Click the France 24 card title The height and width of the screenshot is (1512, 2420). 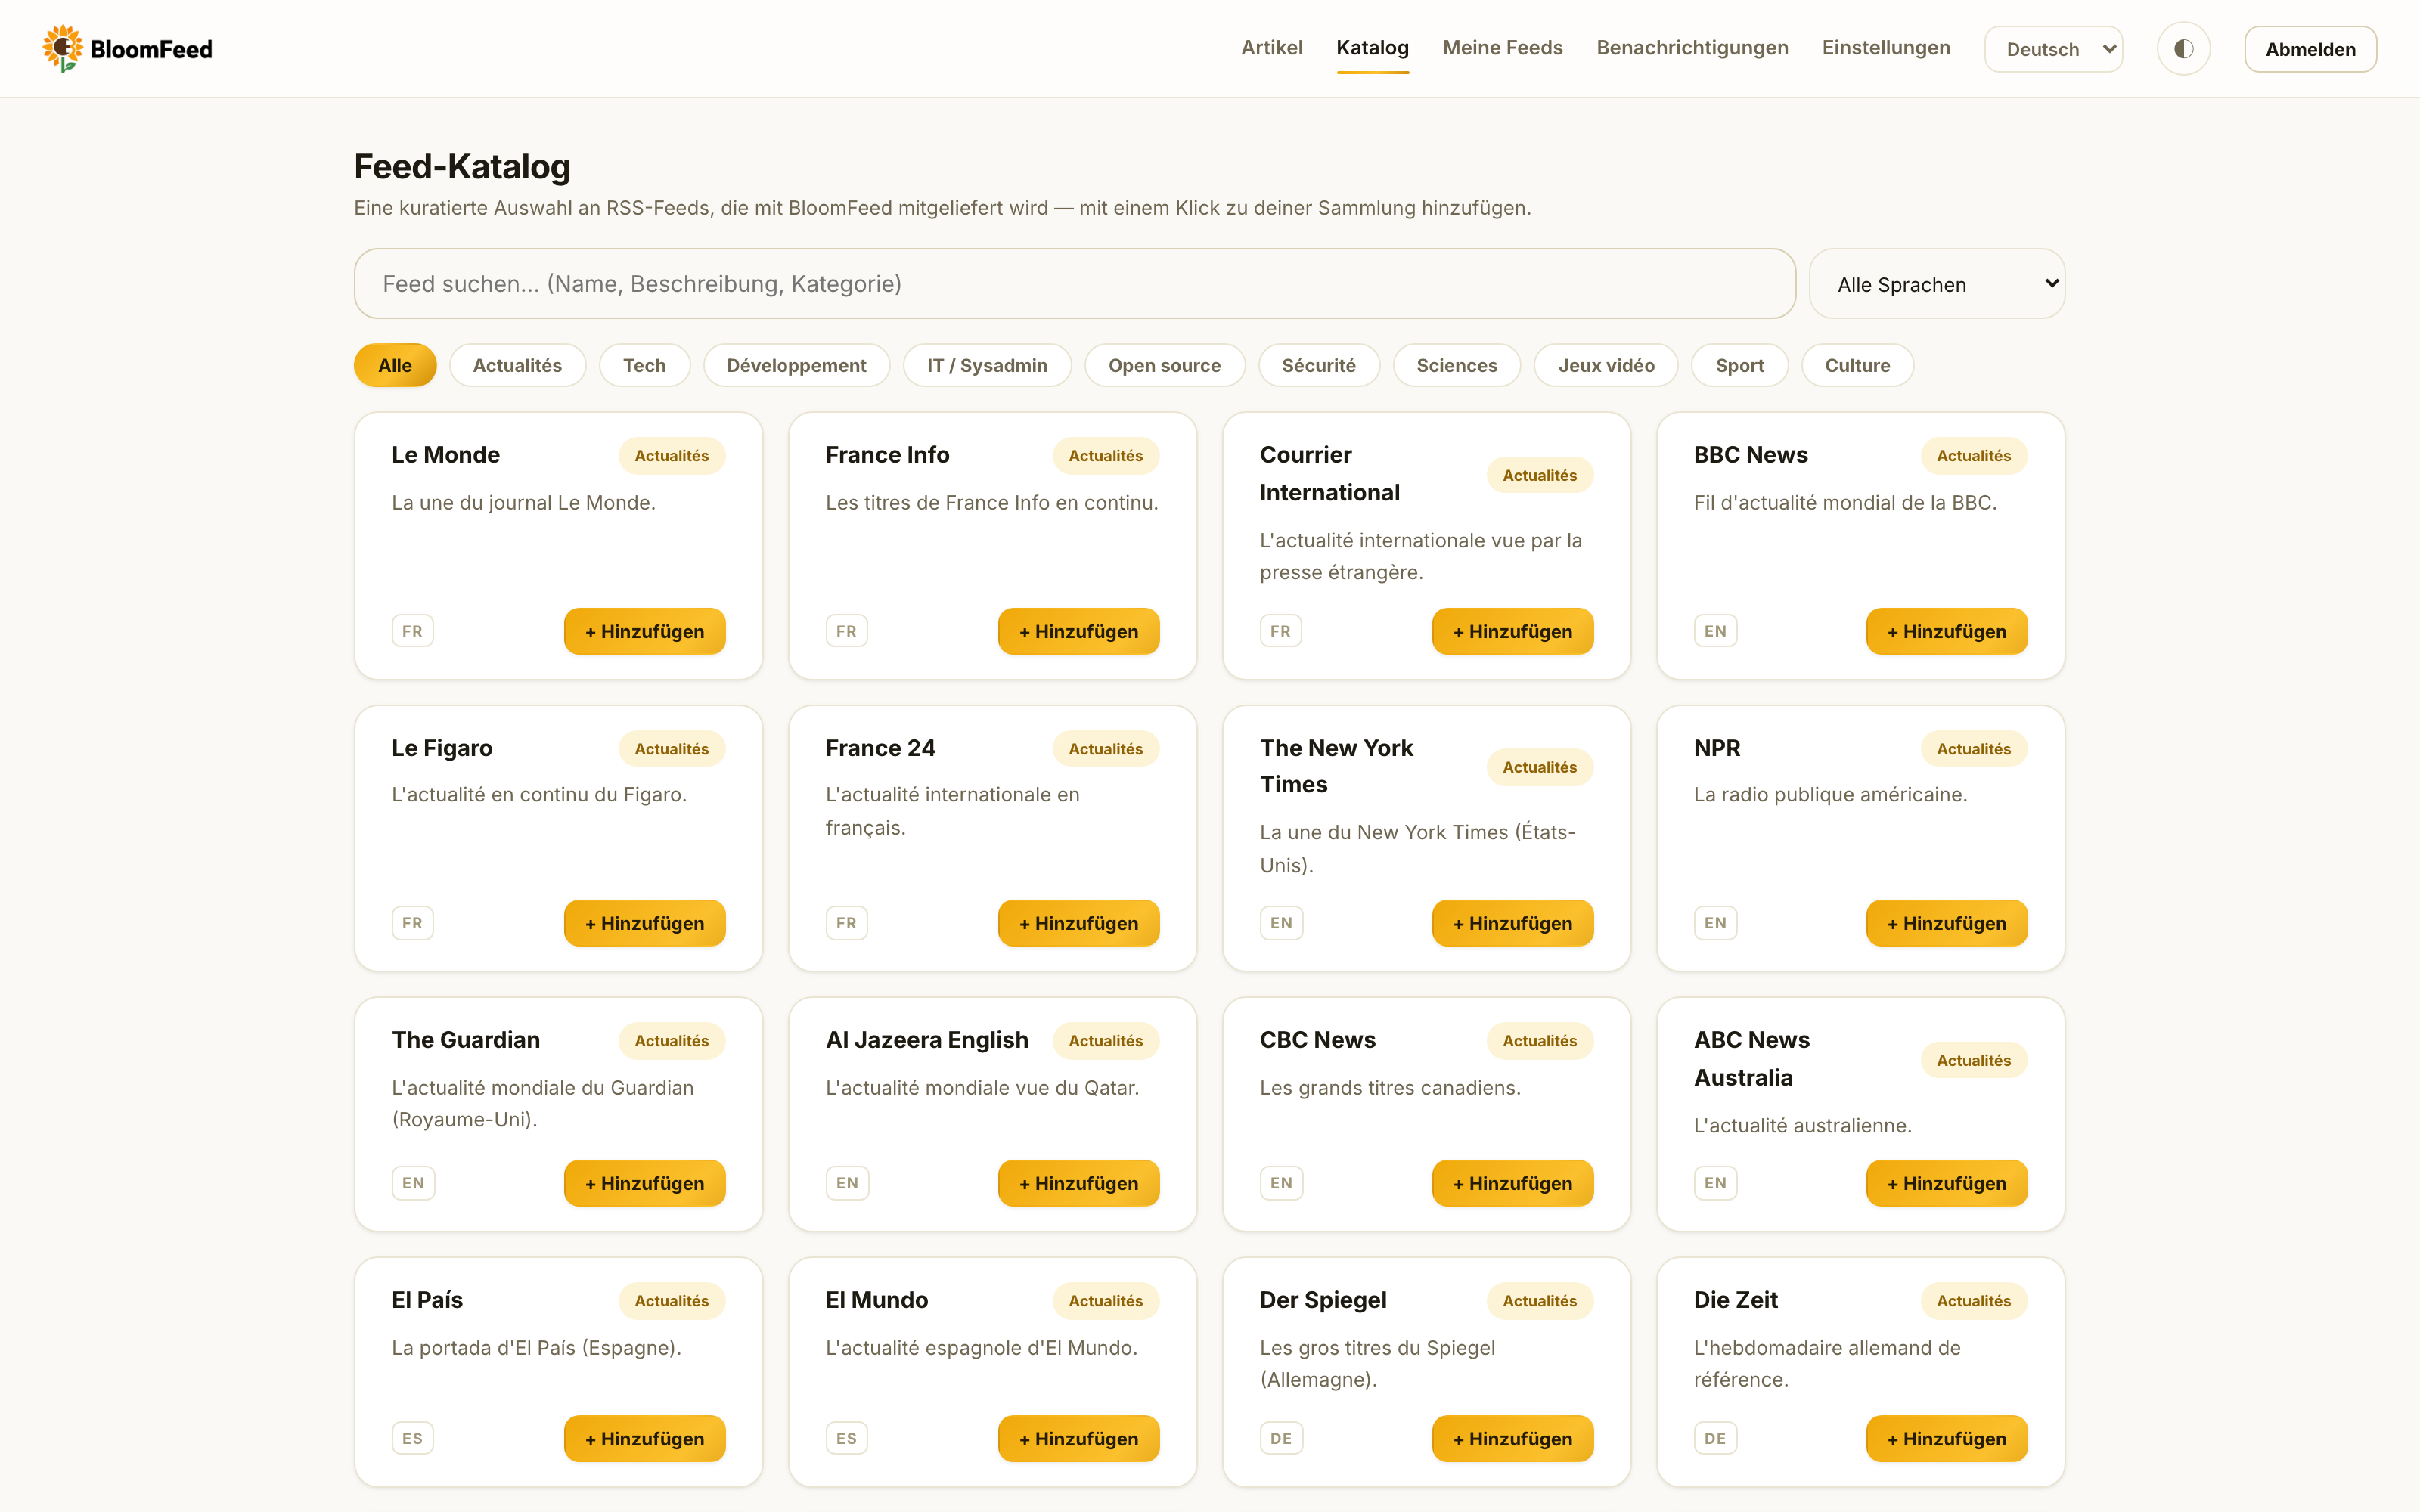[x=880, y=748]
